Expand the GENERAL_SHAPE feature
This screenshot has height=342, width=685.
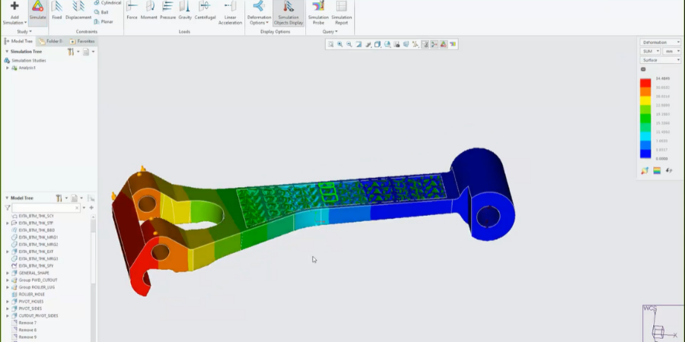[x=8, y=272]
